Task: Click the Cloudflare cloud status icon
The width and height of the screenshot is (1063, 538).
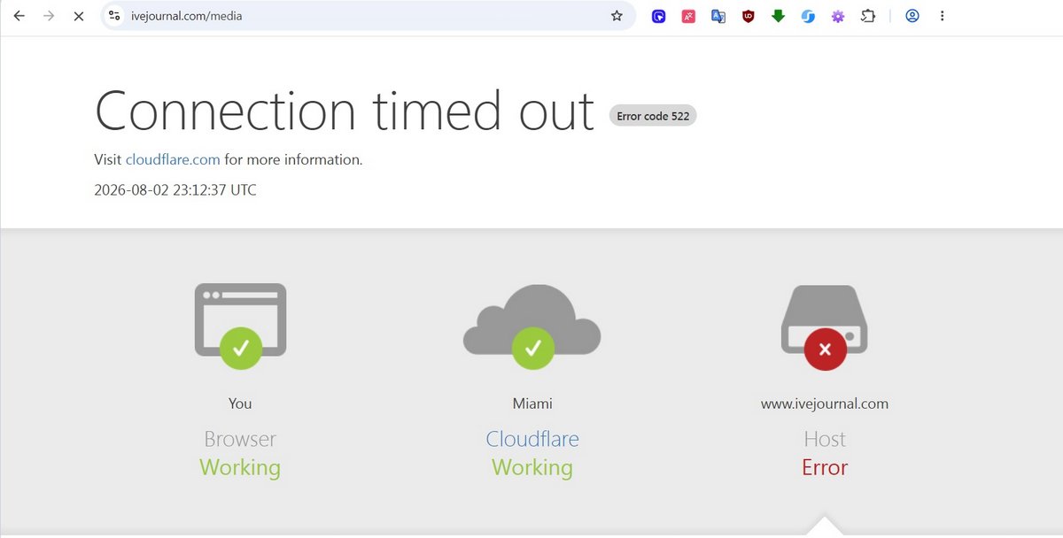Action: pos(532,326)
